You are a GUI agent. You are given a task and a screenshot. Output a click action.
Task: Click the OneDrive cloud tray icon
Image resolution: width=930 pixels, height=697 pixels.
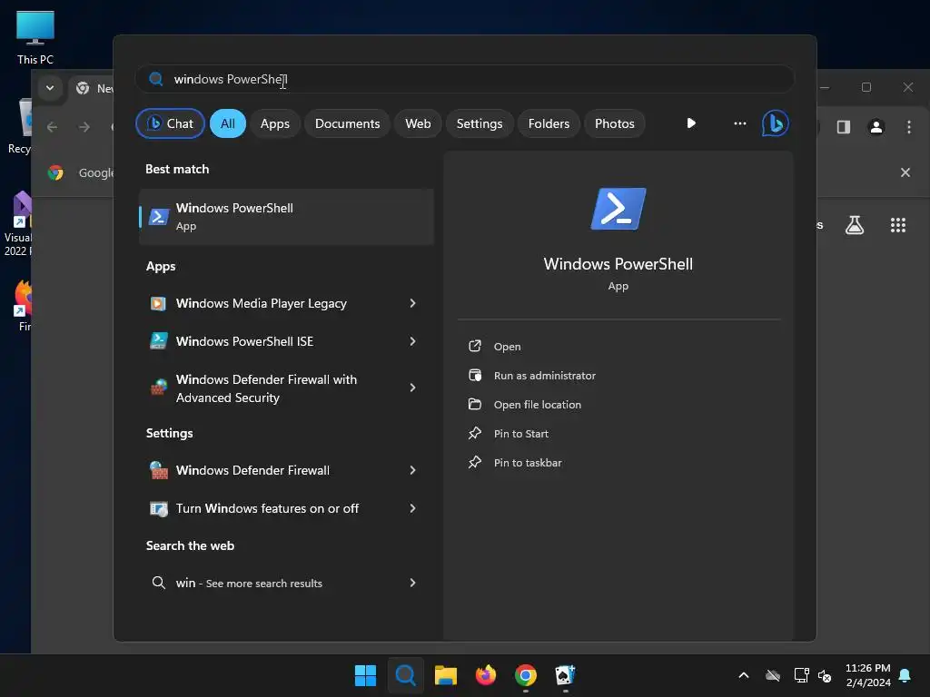click(x=772, y=675)
